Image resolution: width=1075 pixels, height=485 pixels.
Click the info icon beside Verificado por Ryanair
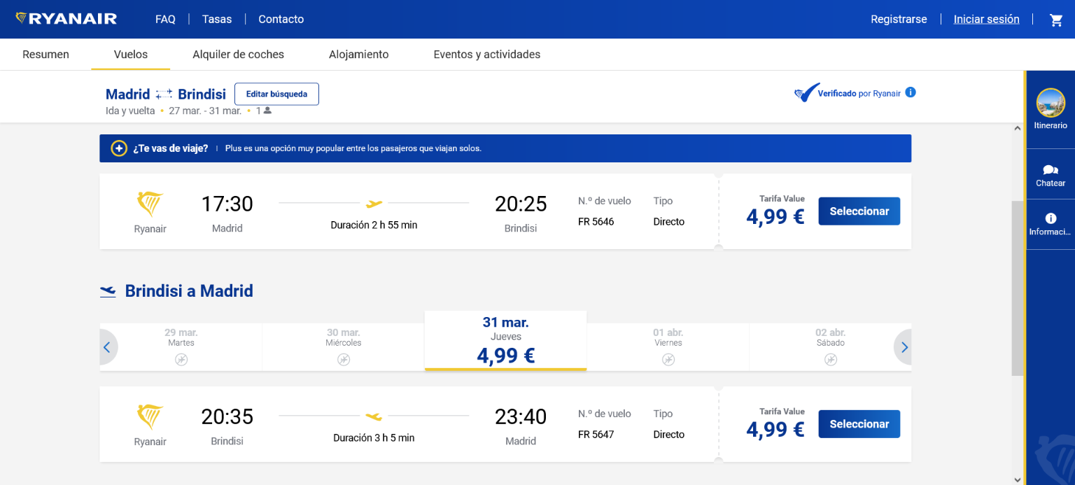point(911,92)
